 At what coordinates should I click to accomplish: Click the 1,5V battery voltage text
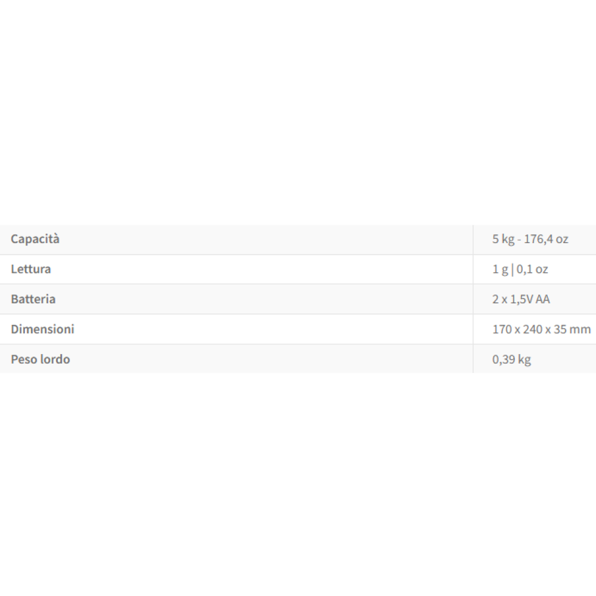pos(521,299)
